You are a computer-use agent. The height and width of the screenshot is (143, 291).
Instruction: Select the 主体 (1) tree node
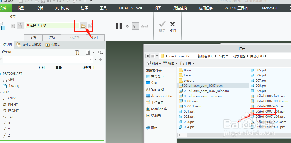point(13,86)
